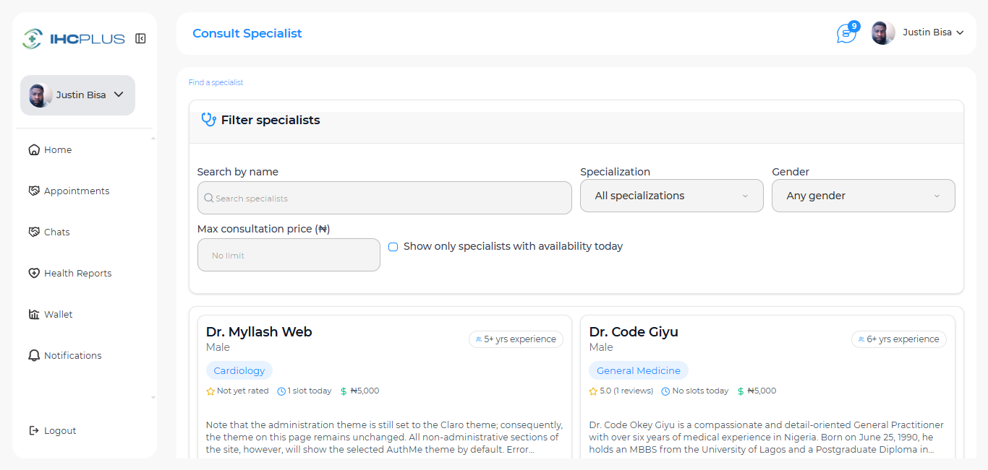Click the stethoscope Filter specialists icon
This screenshot has width=988, height=470.
tap(208, 120)
